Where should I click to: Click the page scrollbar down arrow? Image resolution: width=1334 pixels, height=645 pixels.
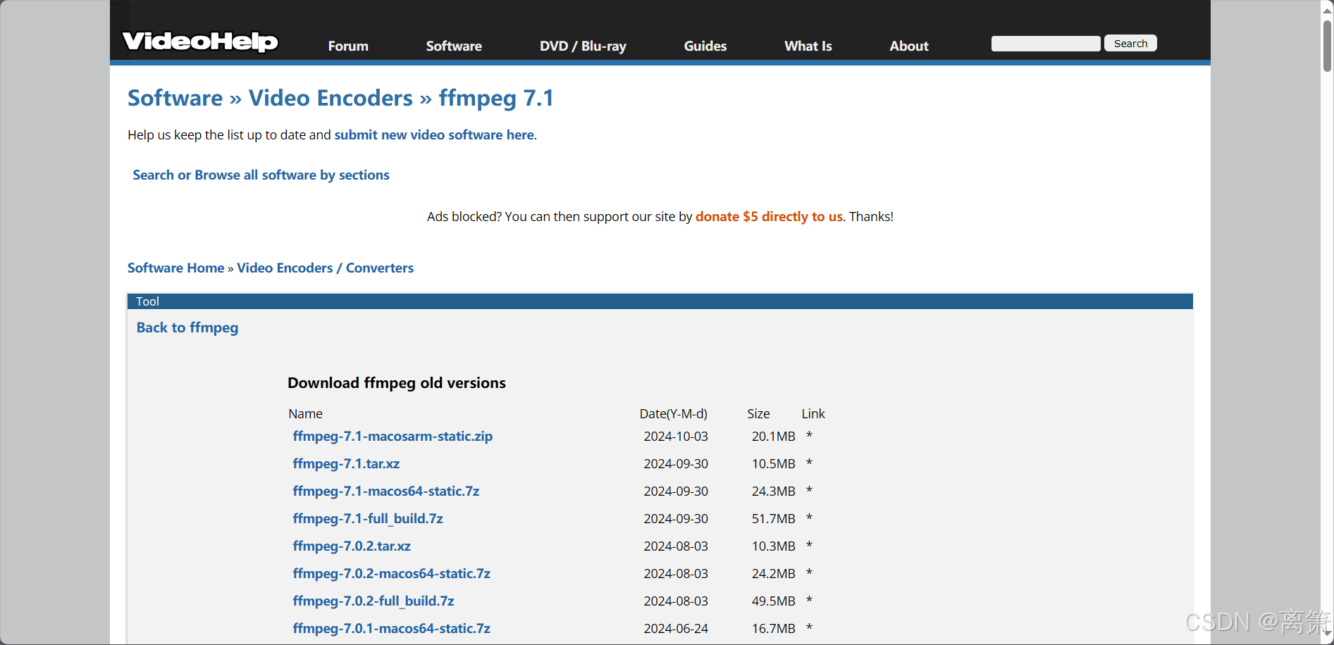(x=1327, y=634)
